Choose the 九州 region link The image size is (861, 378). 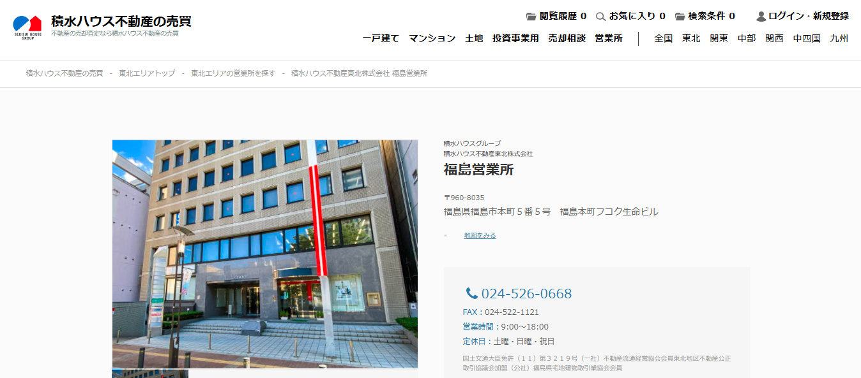[x=839, y=38]
